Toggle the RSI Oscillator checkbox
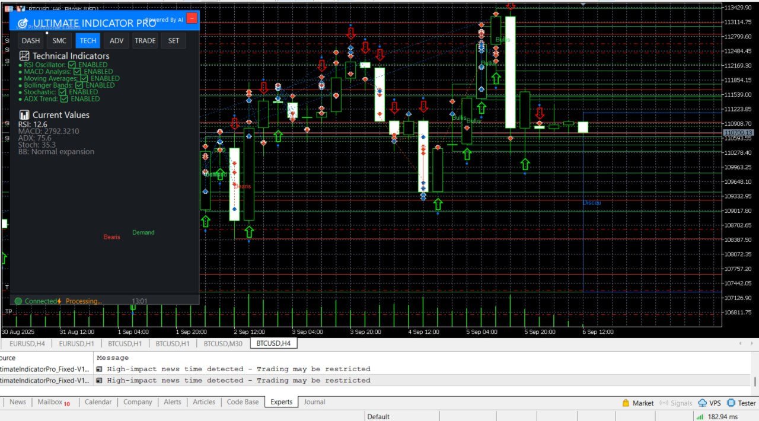 [72, 65]
